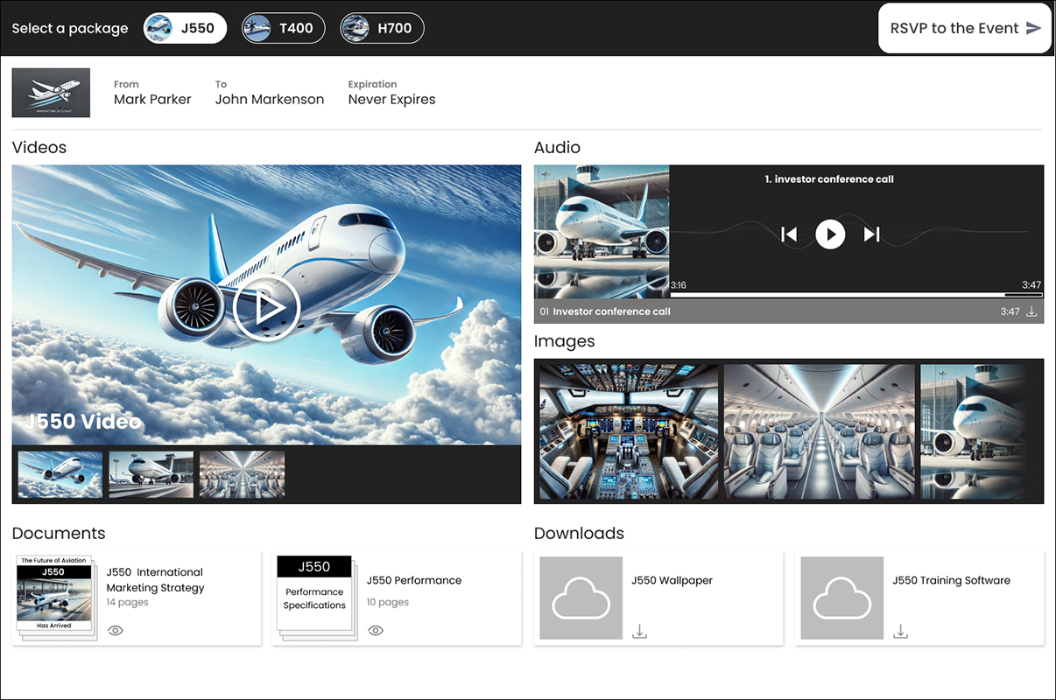Skip to the next audio track

(x=871, y=234)
